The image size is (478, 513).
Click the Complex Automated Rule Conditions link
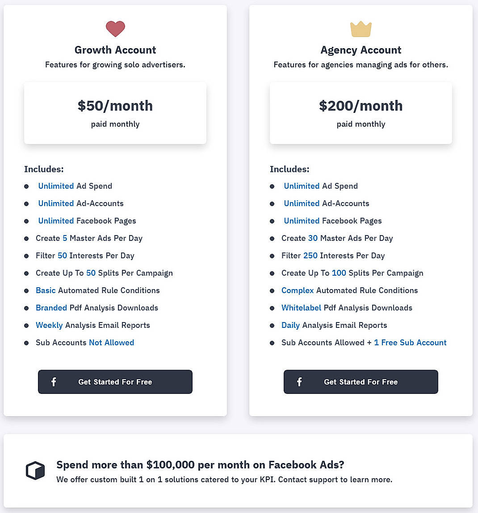point(298,290)
